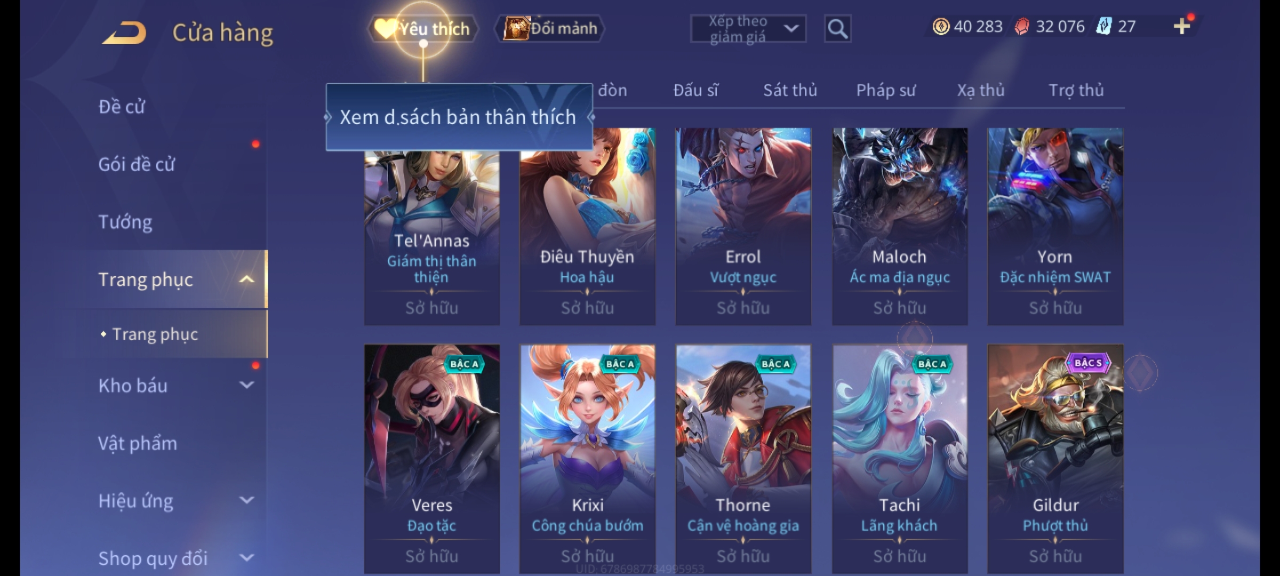Switch to the Pháp sư tab

pyautogui.click(x=885, y=90)
